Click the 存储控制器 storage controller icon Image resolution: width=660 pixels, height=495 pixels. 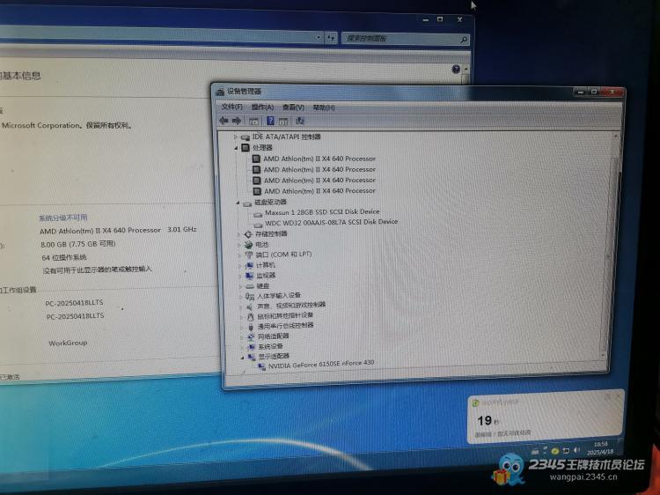pos(248,234)
